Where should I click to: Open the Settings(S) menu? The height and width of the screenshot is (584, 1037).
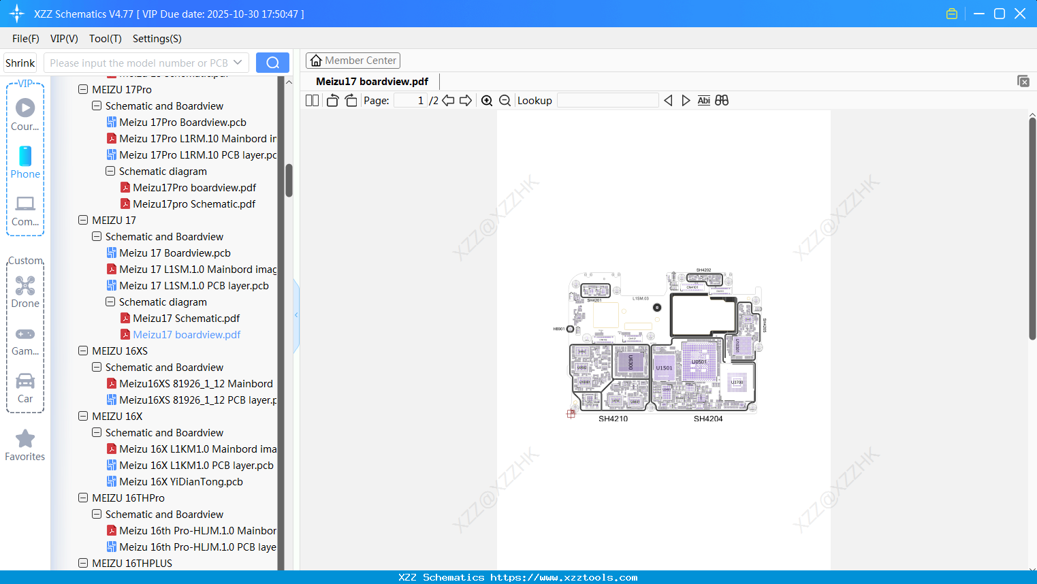(157, 39)
